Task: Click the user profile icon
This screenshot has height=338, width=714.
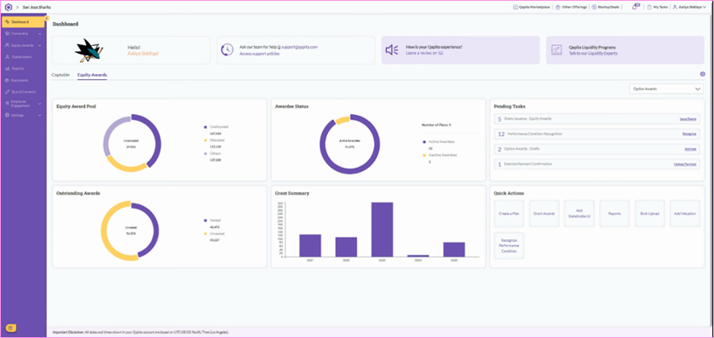Action: [675, 8]
